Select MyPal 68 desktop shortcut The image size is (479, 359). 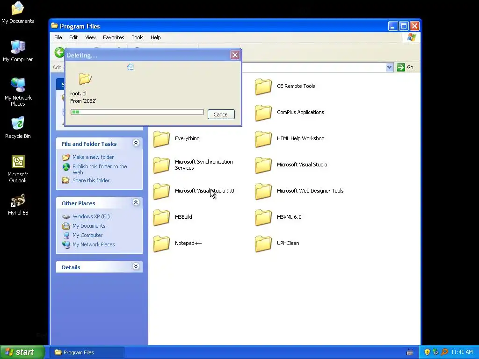[x=18, y=204]
